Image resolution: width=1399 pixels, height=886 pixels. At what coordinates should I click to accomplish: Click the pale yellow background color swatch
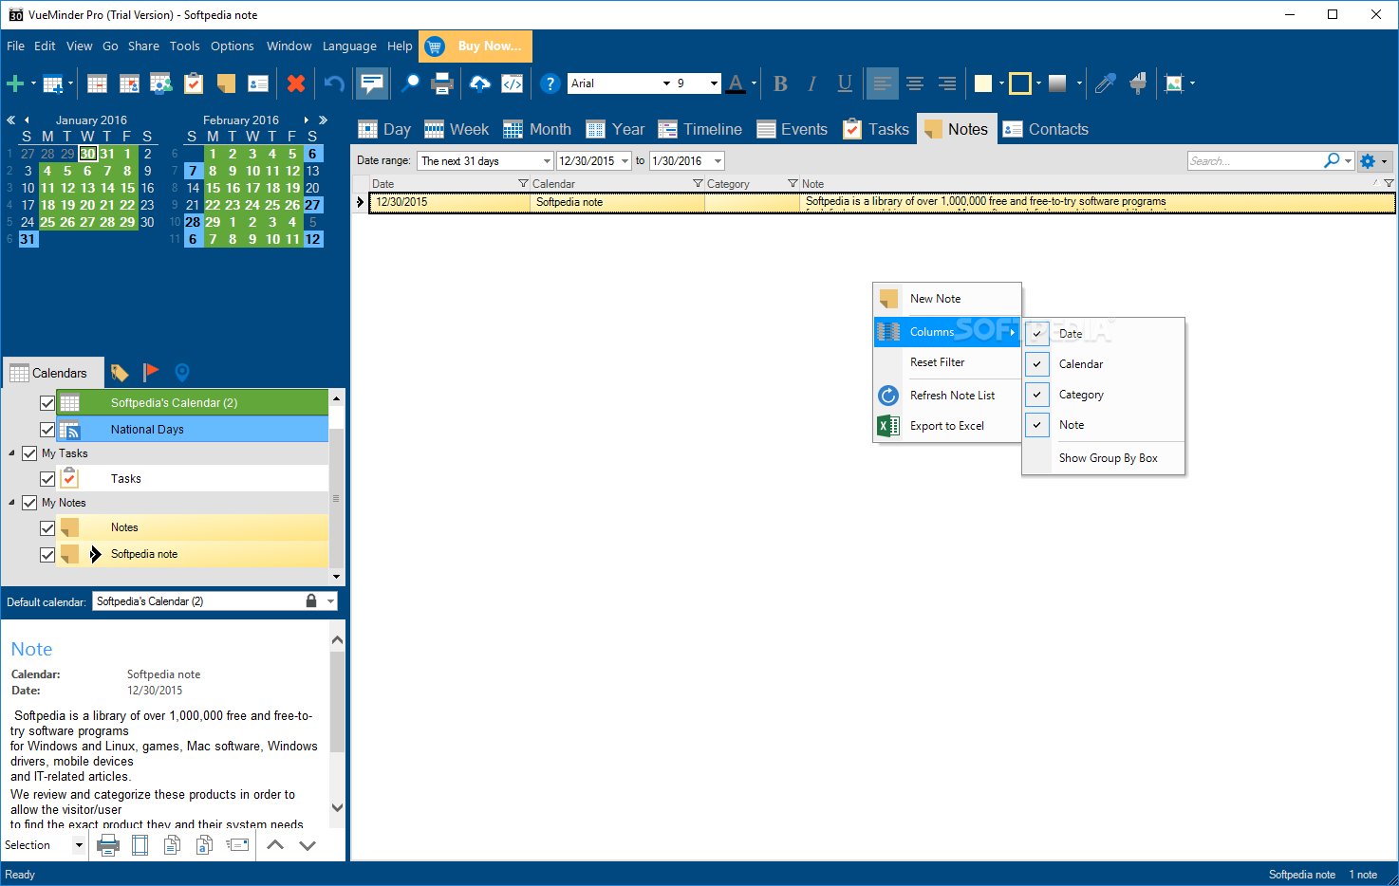click(x=983, y=83)
